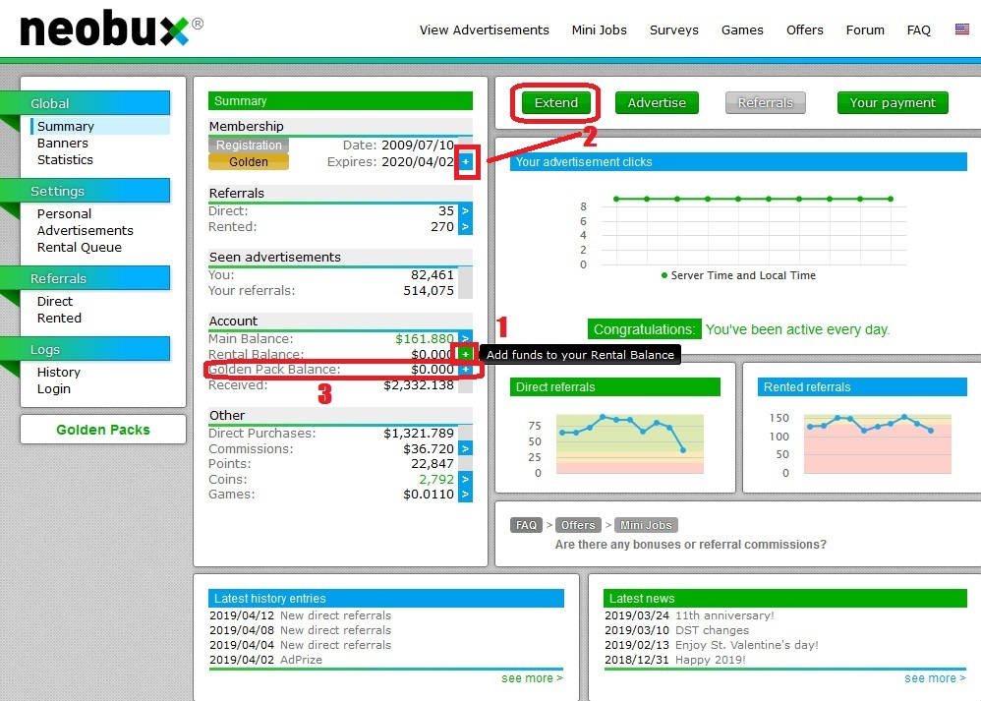Click plus icon beside membership Expires date
This screenshot has height=701, width=981.
(x=466, y=162)
